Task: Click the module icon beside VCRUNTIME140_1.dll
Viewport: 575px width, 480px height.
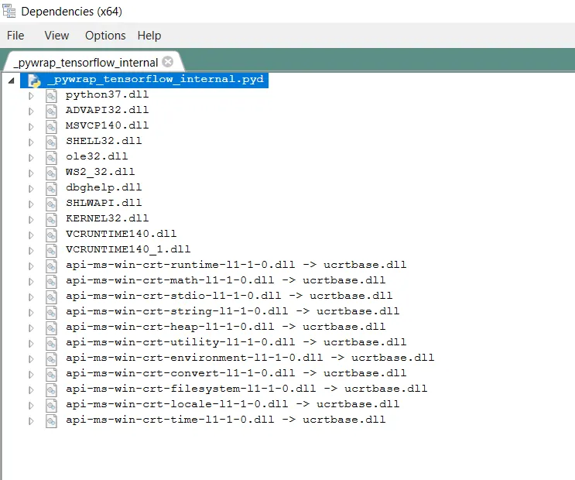Action: [x=51, y=251]
